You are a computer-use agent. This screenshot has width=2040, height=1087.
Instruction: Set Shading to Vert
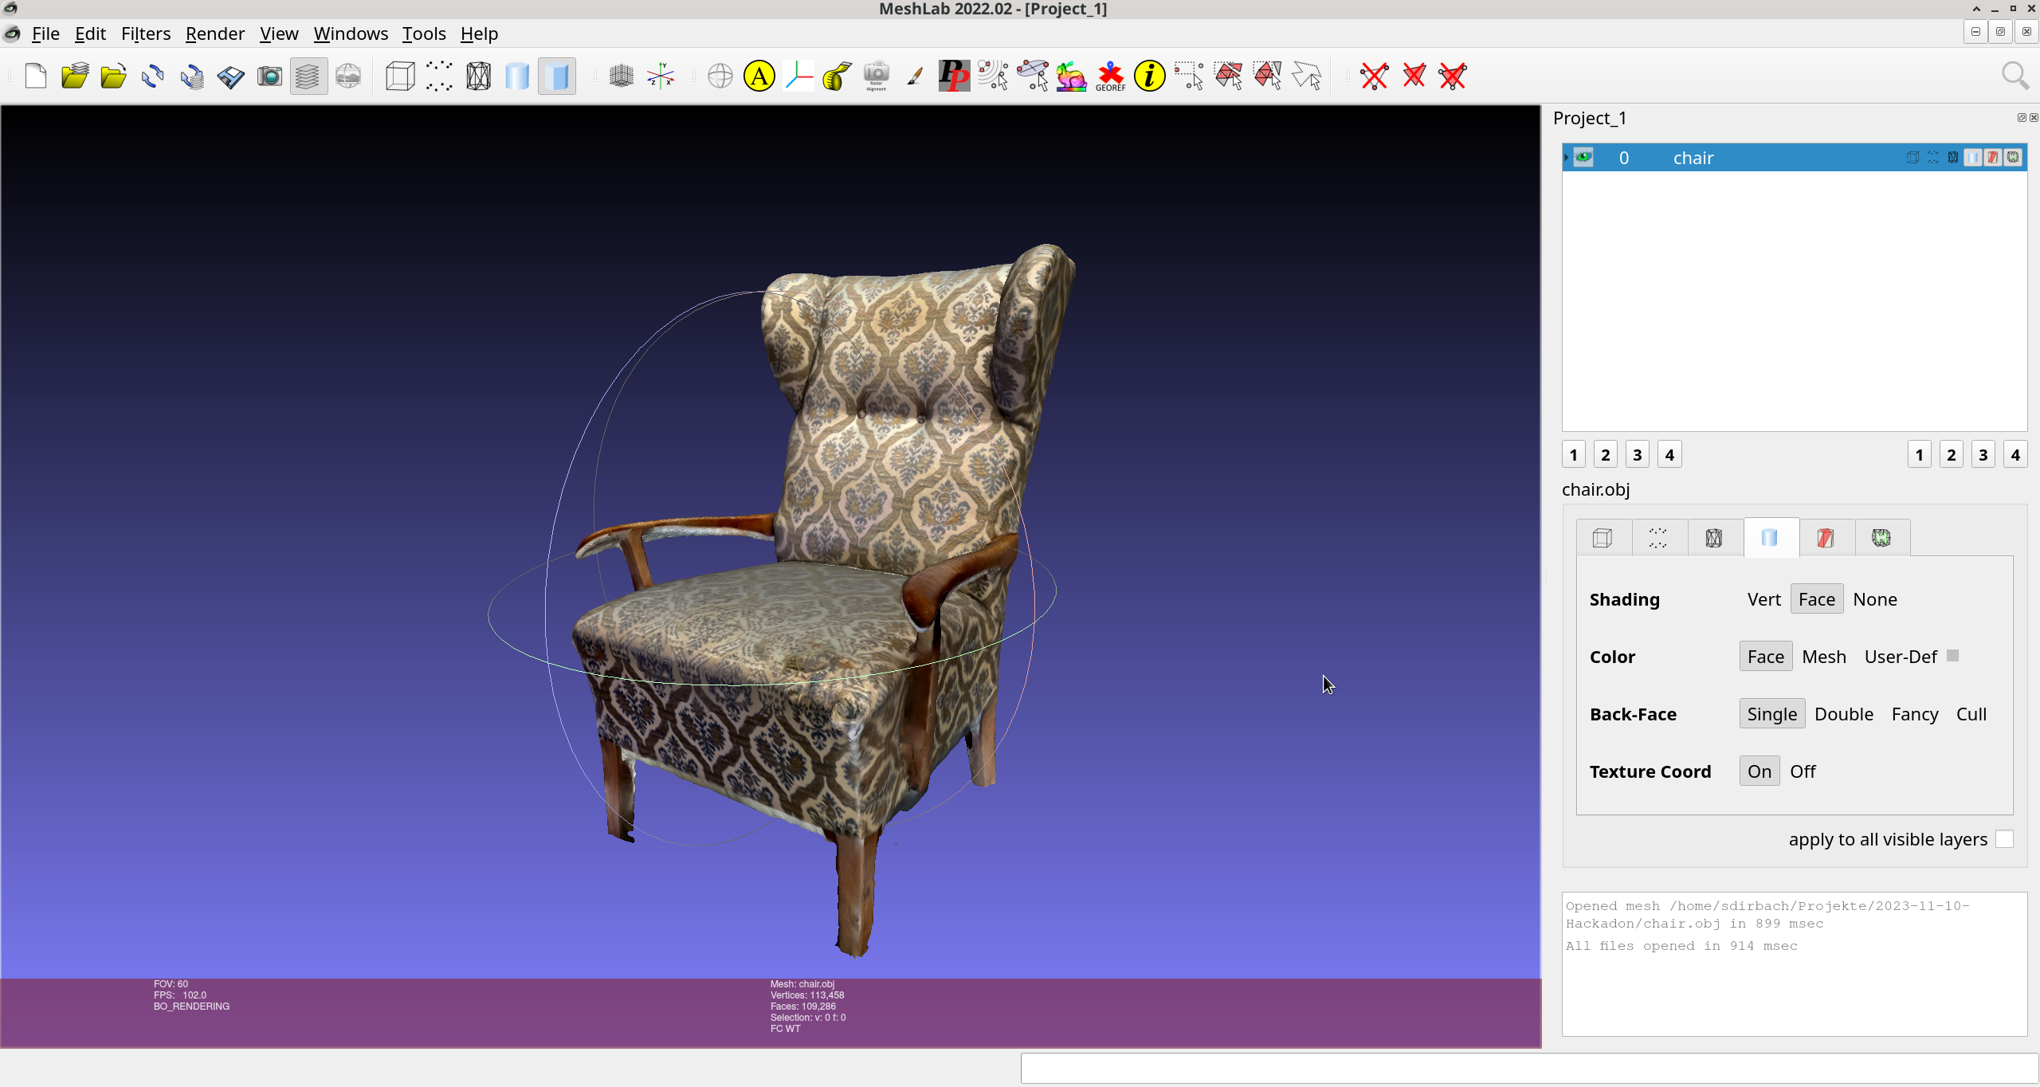pos(1763,599)
